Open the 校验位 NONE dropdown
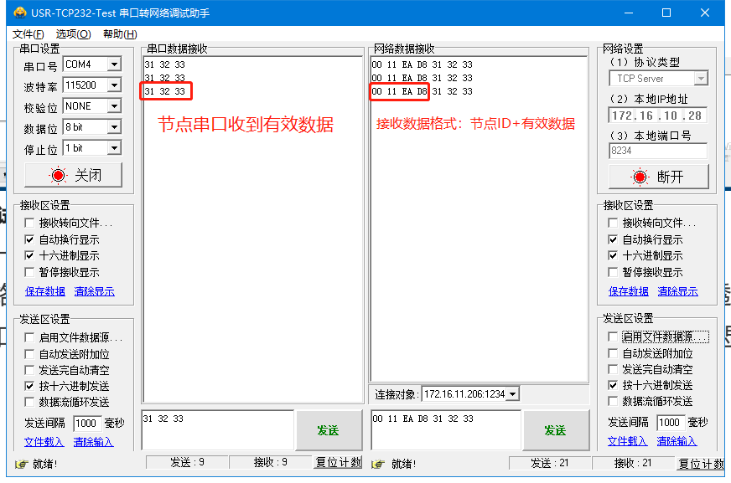The image size is (731, 483). click(114, 106)
